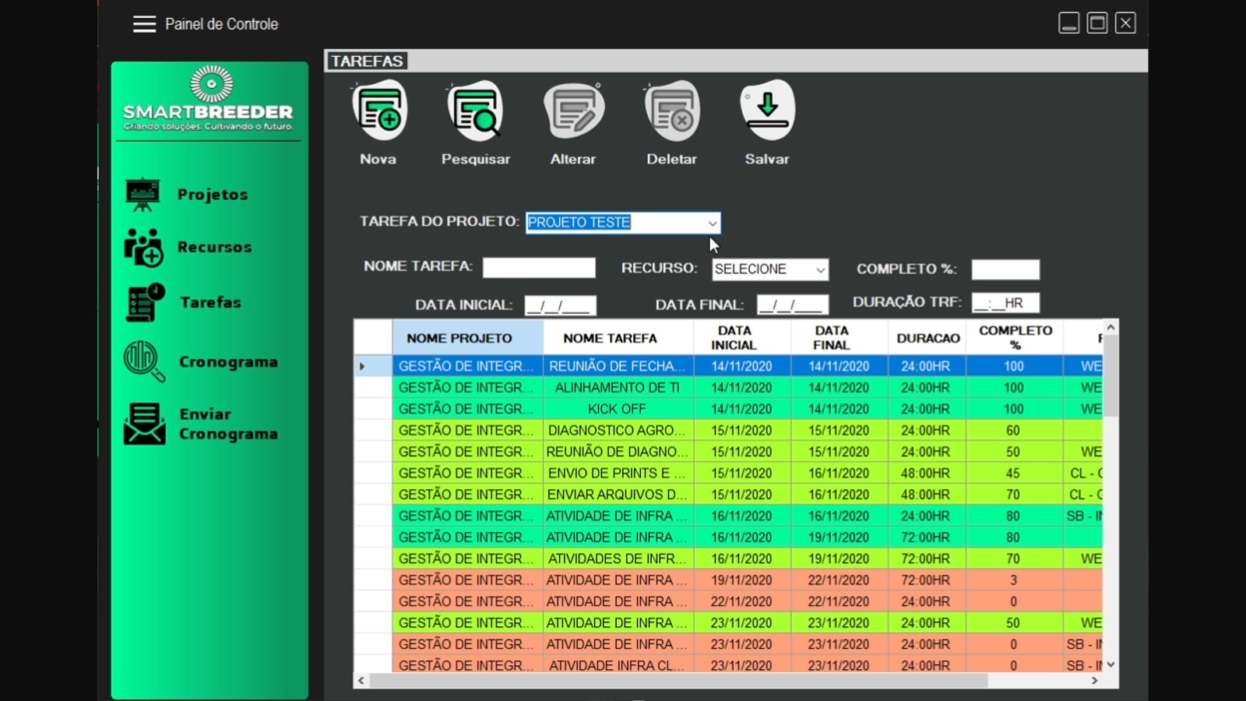Select the KICK OFF task row
This screenshot has width=1246, height=701.
point(728,409)
